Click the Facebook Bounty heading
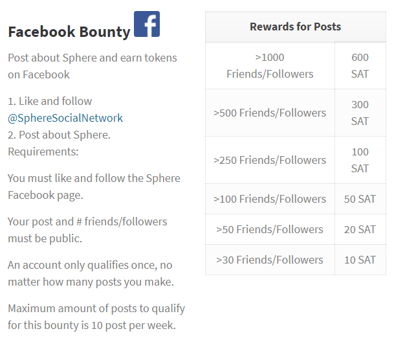This screenshot has height=340, width=405. tap(69, 32)
